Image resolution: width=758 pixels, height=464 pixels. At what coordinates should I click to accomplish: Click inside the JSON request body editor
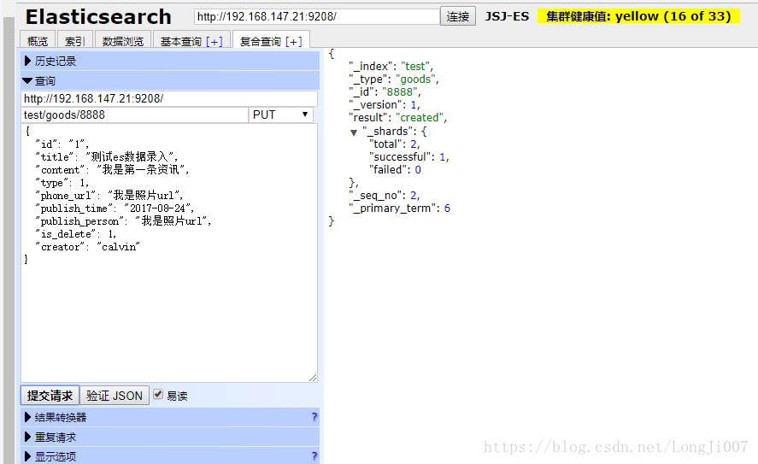(x=169, y=253)
